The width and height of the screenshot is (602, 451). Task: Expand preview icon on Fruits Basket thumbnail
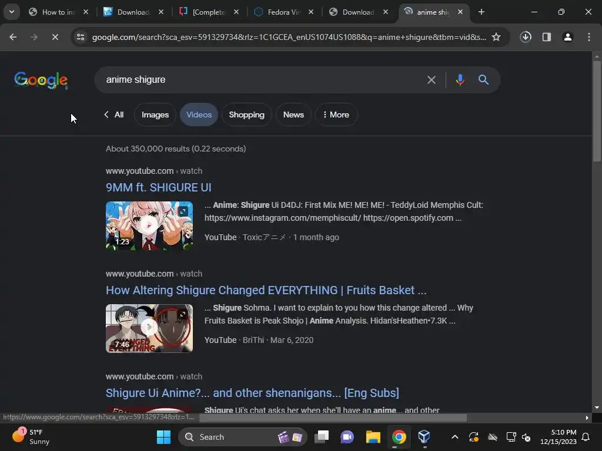click(x=183, y=314)
